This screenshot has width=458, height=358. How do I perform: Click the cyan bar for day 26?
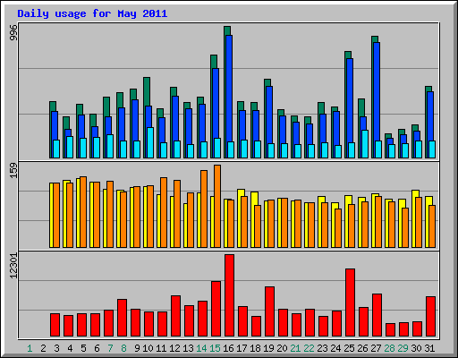[x=365, y=144]
